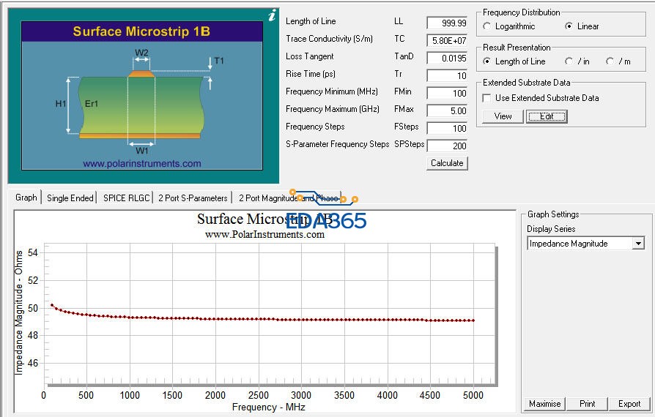
Task: Click the Frequency Maximum input field
Action: (447, 110)
